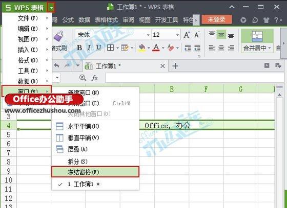This screenshot has width=287, height=208.
Task: Collapse the ribbon with up chevron
Action: [x=232, y=7]
